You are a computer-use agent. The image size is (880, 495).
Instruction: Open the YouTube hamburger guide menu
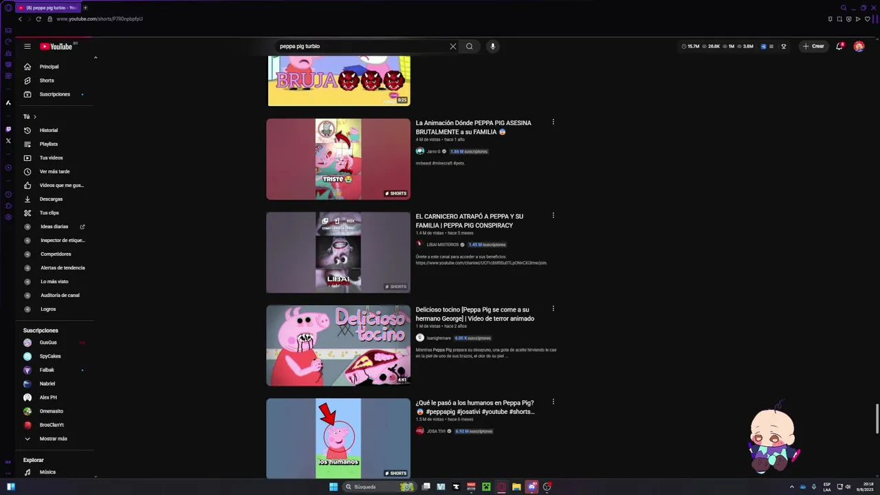pyautogui.click(x=27, y=46)
